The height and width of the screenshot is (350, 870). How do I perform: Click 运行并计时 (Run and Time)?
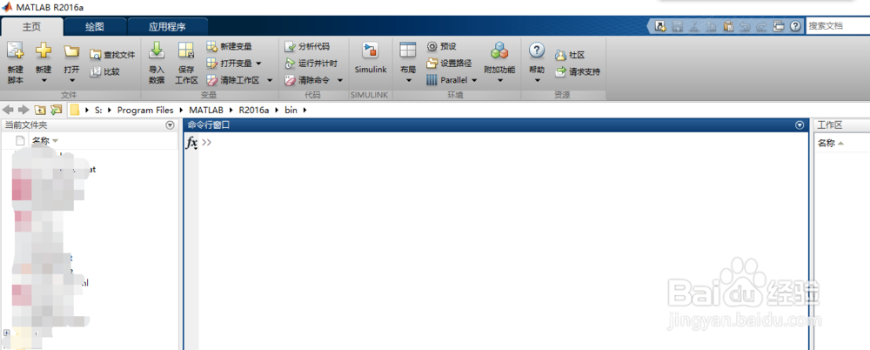(311, 64)
